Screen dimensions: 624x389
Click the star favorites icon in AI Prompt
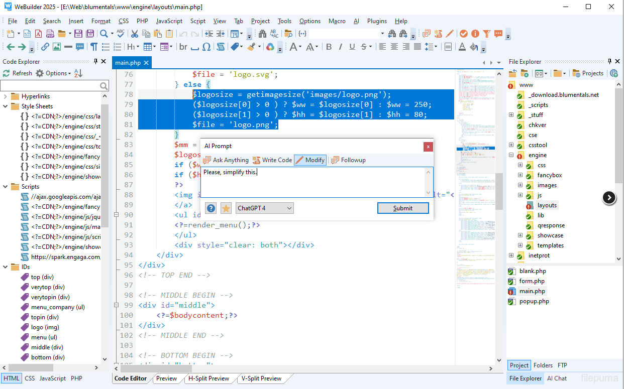click(226, 208)
